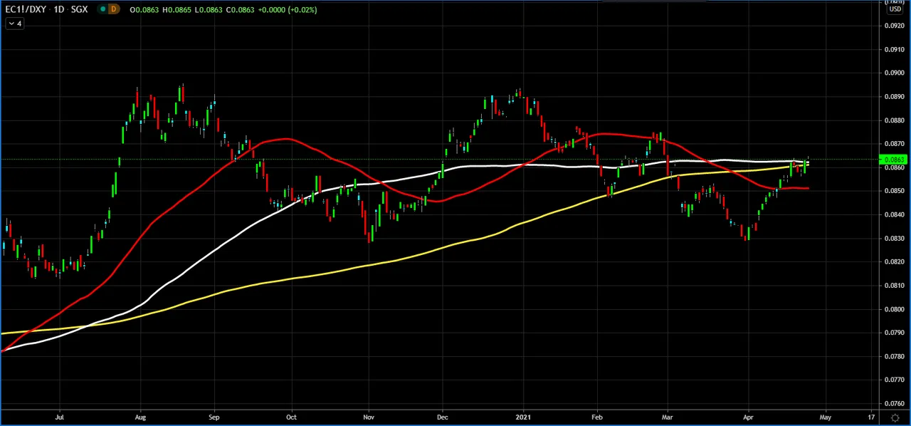911x426 pixels.
Task: Select the 0.0760 price axis label
Action: coord(895,403)
